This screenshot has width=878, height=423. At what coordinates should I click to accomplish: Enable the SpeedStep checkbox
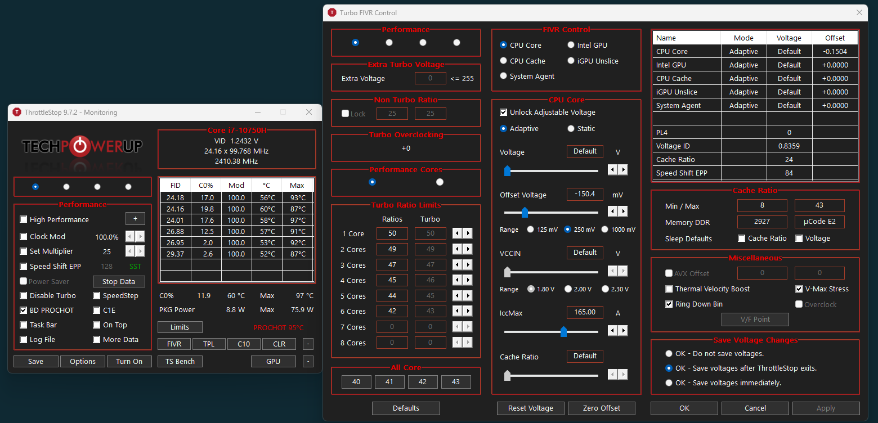(97, 295)
